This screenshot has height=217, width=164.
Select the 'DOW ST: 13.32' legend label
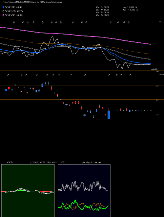(13, 7)
